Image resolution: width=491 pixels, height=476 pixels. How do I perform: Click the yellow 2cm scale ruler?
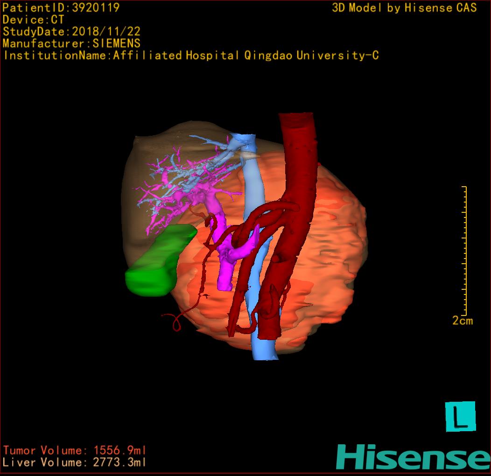(x=464, y=251)
